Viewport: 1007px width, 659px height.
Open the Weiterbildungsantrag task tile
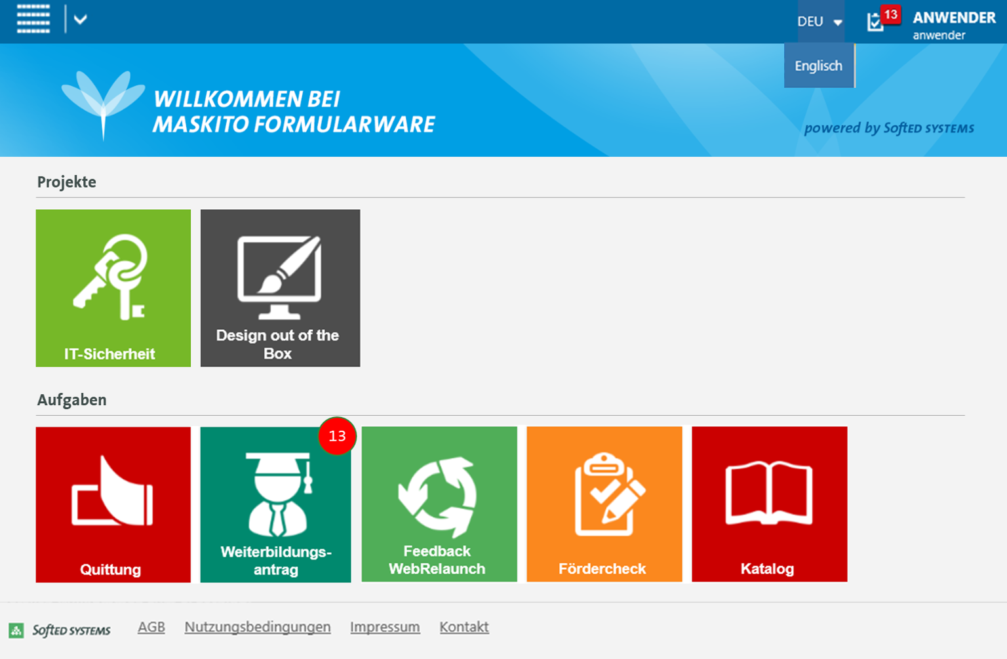[275, 504]
